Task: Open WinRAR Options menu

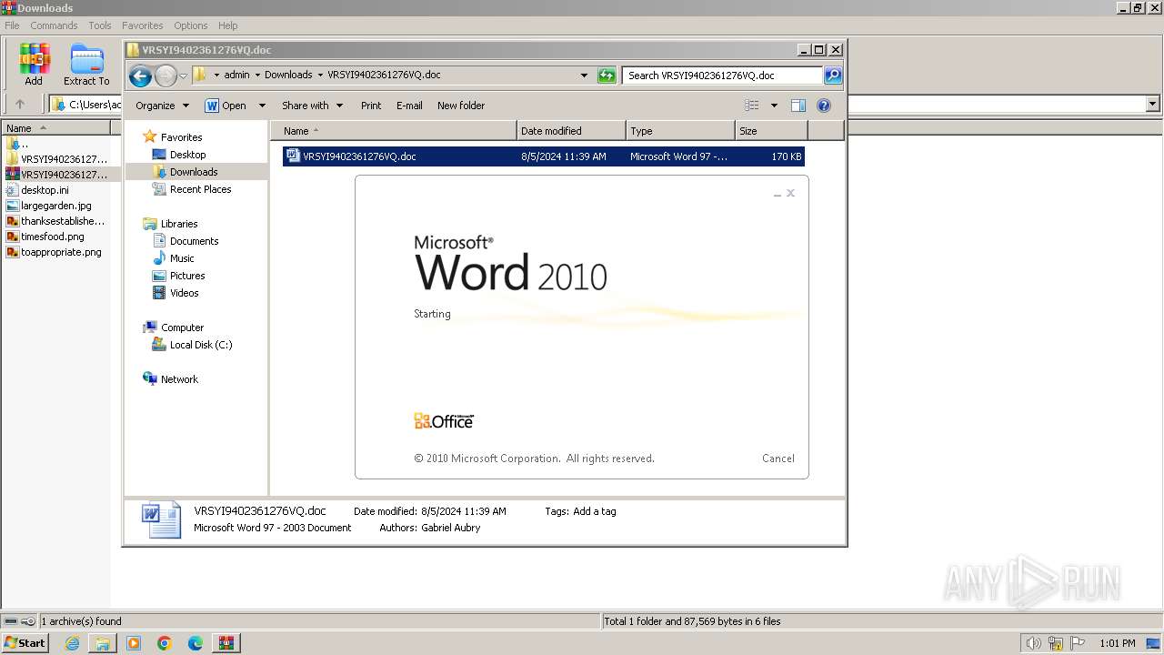Action: coord(191,25)
